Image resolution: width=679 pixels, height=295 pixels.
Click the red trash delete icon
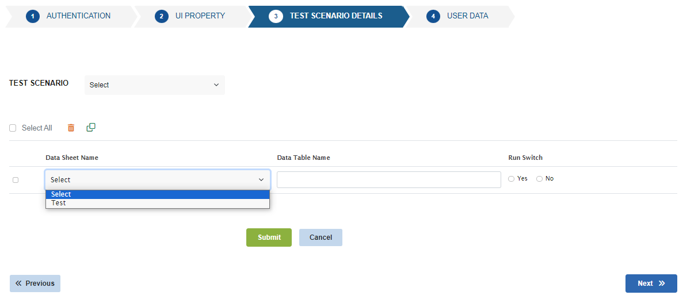coord(71,128)
